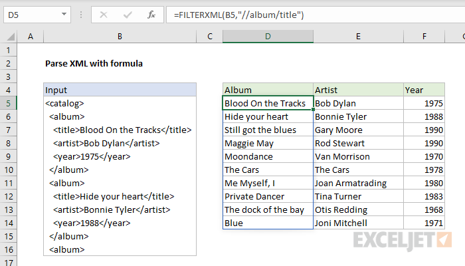This screenshot has width=465, height=266.
Task: Select the 'Blood On the Tracks' album cell
Action: pyautogui.click(x=268, y=103)
